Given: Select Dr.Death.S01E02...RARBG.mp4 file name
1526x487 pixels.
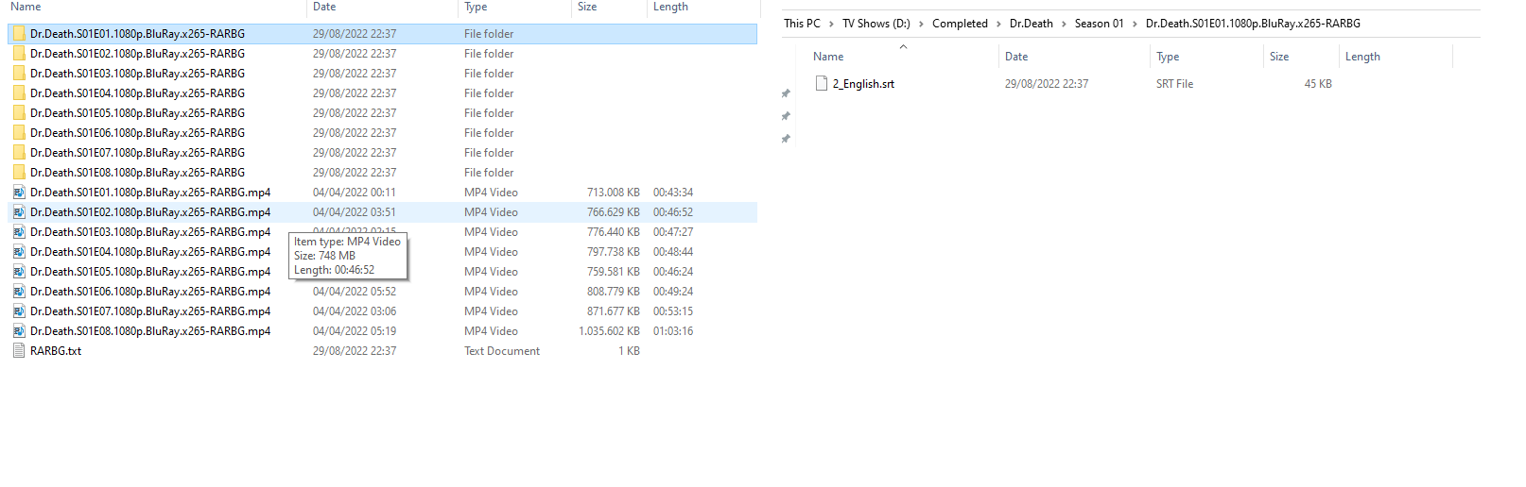Looking at the screenshot, I should point(150,212).
